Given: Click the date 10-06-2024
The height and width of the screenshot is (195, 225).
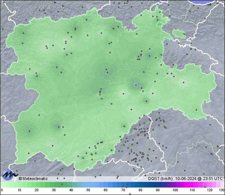Looking at the screenshot, I should pos(186,179).
